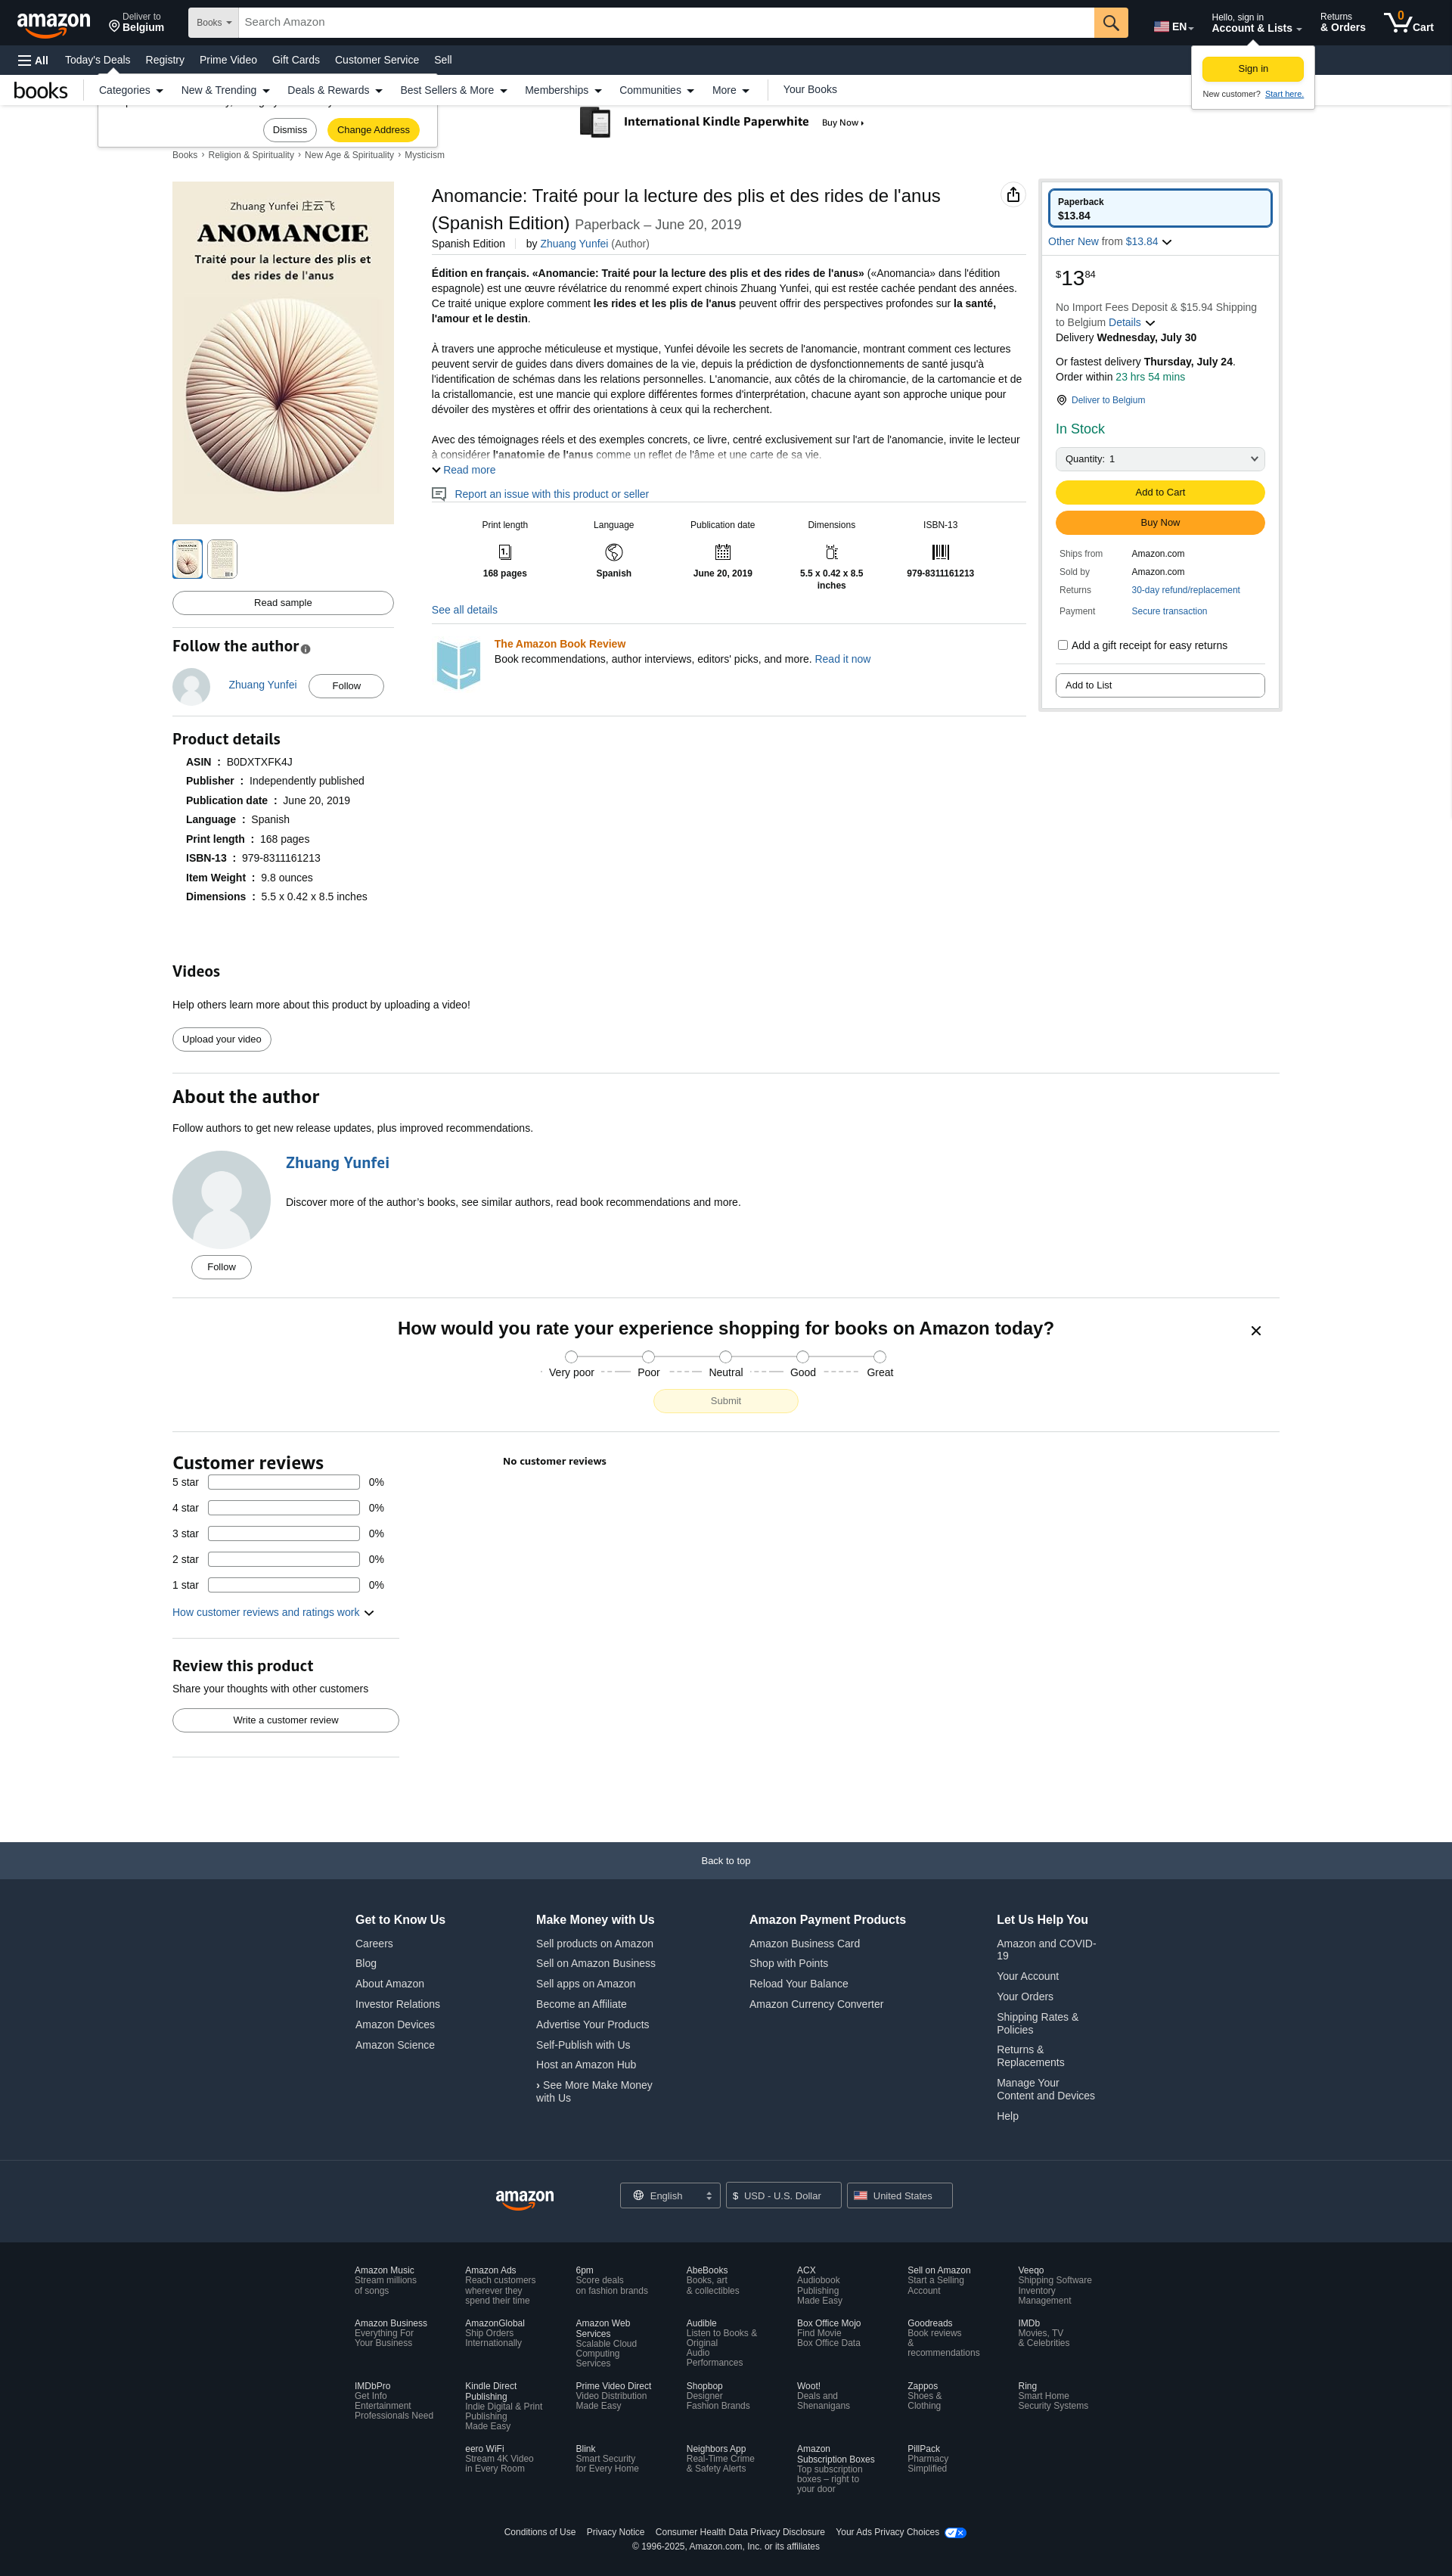
Task: Click the Publication date calendar icon
Action: (x=722, y=552)
